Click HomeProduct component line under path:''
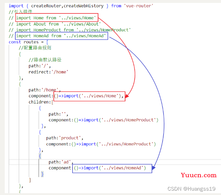The image size is (221, 195). click(x=104, y=120)
